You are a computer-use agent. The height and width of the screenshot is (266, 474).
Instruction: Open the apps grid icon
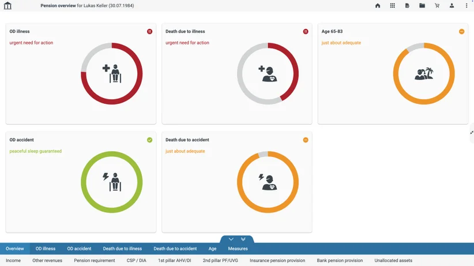pyautogui.click(x=392, y=5)
